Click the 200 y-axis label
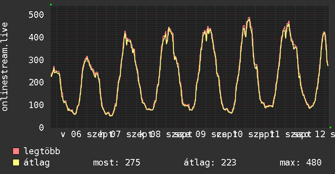335x174 pixels. coord(36,82)
